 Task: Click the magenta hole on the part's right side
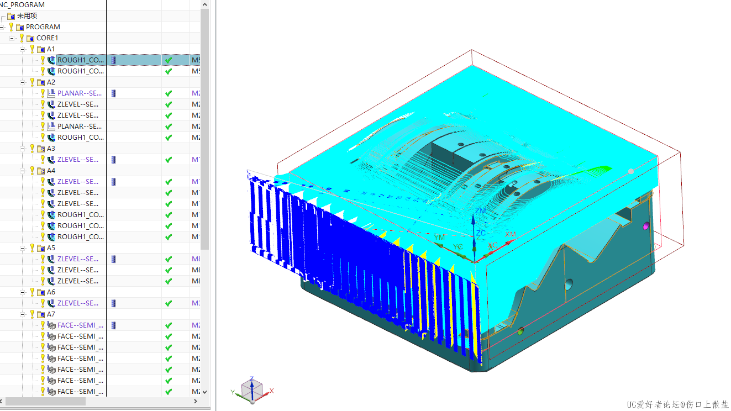click(x=646, y=226)
